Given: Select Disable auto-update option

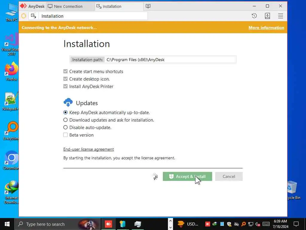Looking at the screenshot, I should point(65,127).
